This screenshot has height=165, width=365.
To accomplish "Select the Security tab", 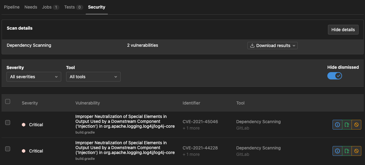I will point(96,7).
